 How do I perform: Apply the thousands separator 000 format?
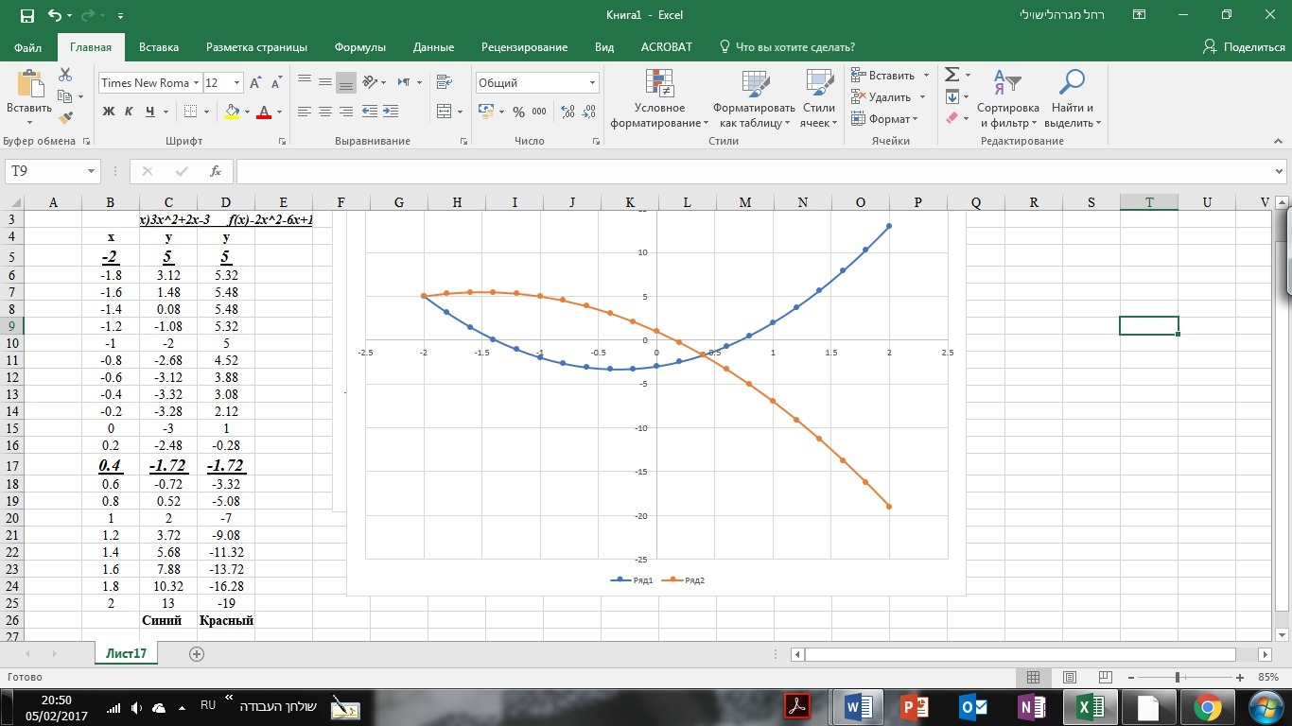[x=539, y=112]
